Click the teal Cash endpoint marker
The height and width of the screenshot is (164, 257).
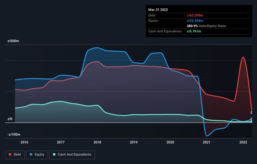[252, 122]
